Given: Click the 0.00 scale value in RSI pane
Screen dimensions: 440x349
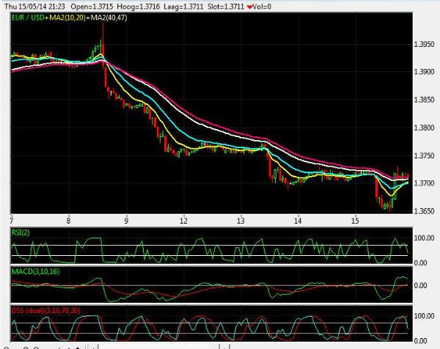Looking at the screenshot, I should (421, 263).
